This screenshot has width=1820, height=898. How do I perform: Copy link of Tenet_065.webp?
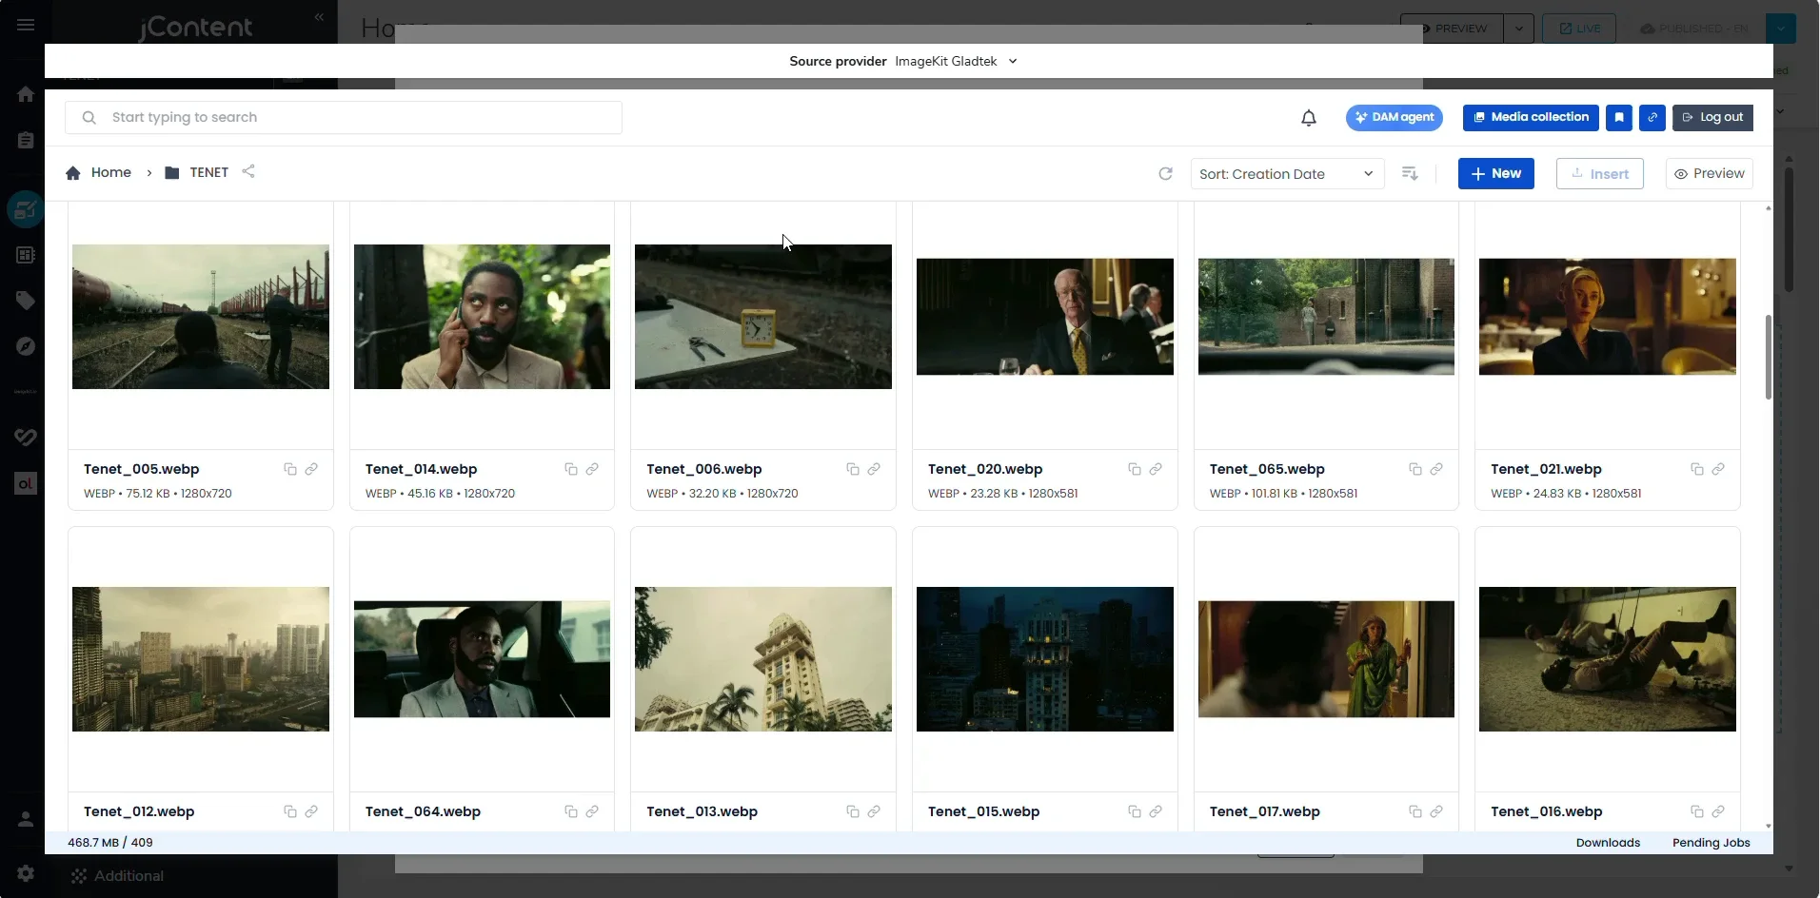[x=1436, y=469]
